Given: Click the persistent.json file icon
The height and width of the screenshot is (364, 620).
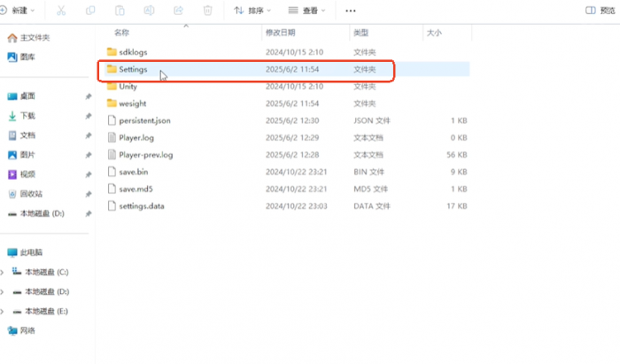Looking at the screenshot, I should [x=112, y=120].
